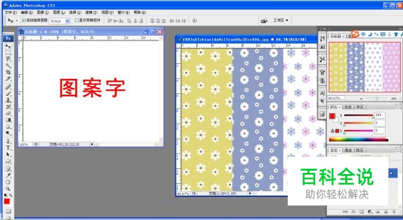Open the workspace dropdown in options bar

pos(280,20)
